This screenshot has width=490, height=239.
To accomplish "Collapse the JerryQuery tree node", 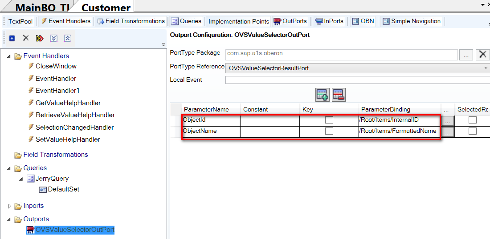I will (x=21, y=179).
